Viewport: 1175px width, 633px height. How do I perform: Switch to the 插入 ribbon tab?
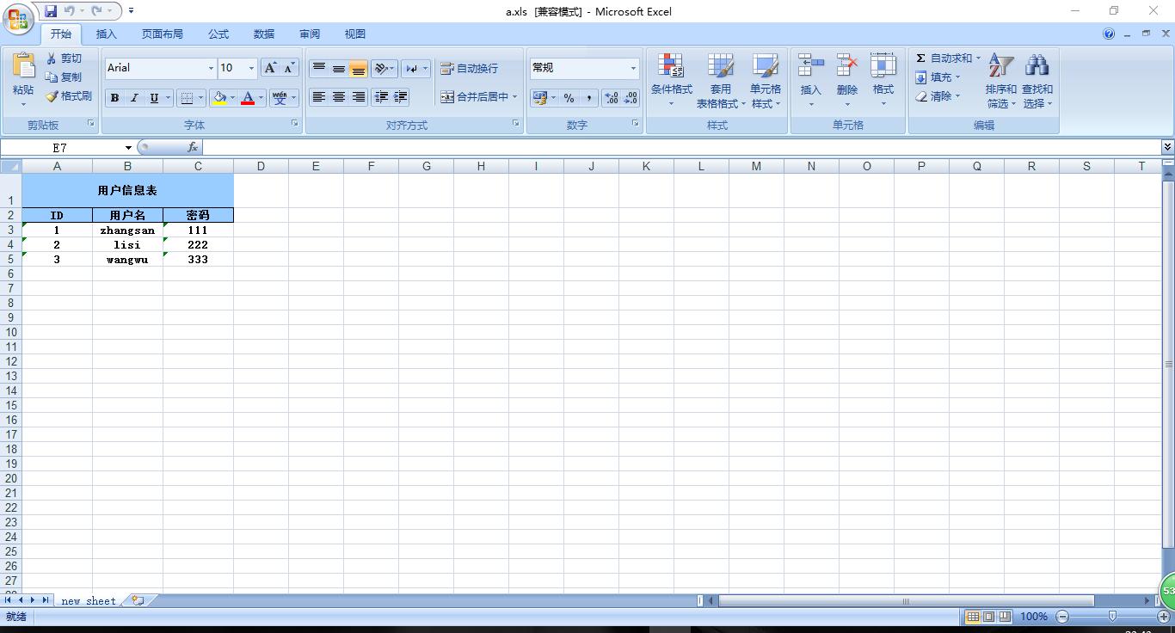107,34
